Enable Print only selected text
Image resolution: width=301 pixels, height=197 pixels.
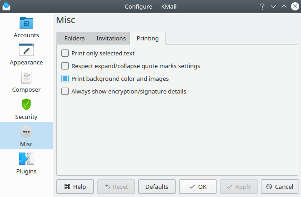pos(65,53)
